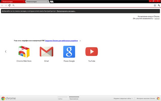Close the second Новая вкладка tab
This screenshot has height=101, width=161.
47,2
